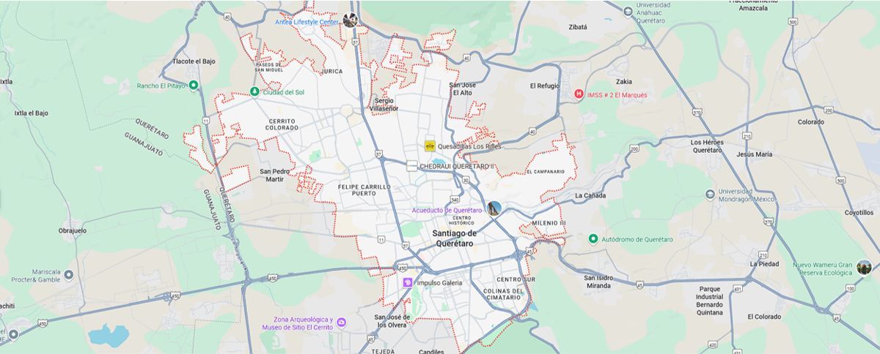
Task: Select the COLINAS DEL CIMATARIO label
Action: click(x=503, y=294)
